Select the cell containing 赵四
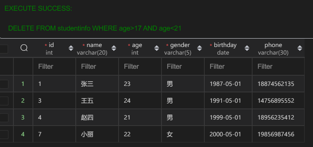Viewport: 313px width, 147px height. coord(97,117)
